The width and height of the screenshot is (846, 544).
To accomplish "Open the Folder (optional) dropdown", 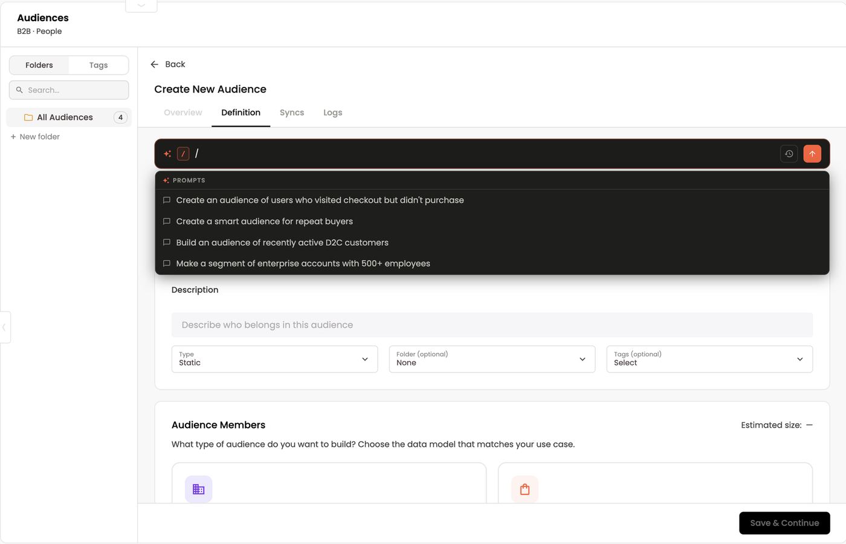I will point(492,359).
